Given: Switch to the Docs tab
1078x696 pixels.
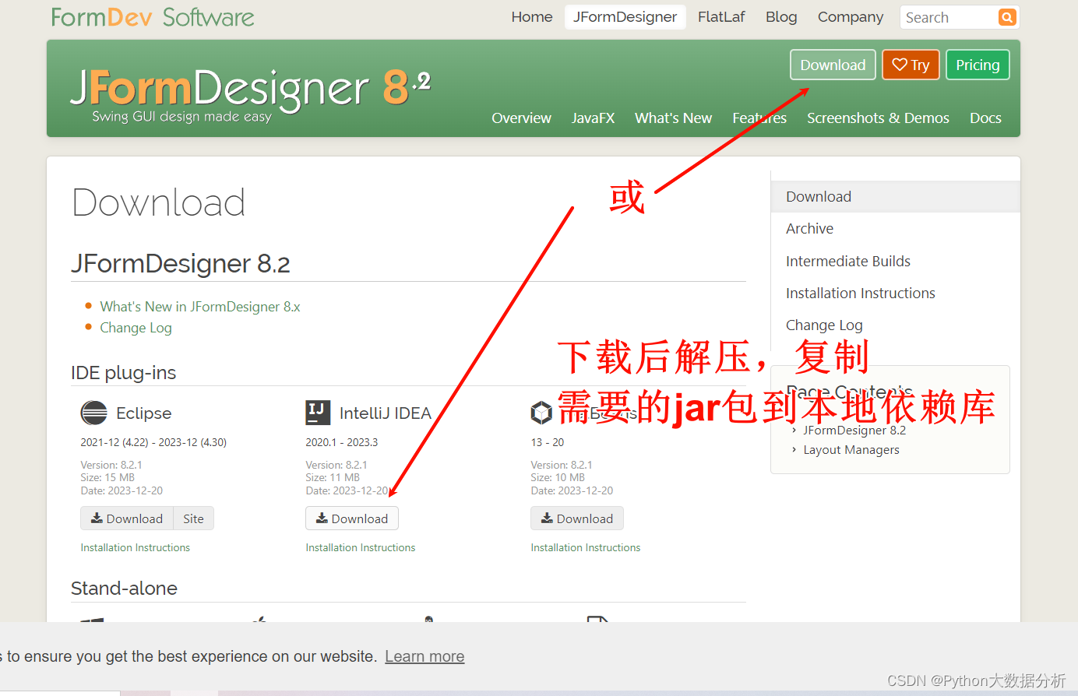Looking at the screenshot, I should click(x=985, y=118).
